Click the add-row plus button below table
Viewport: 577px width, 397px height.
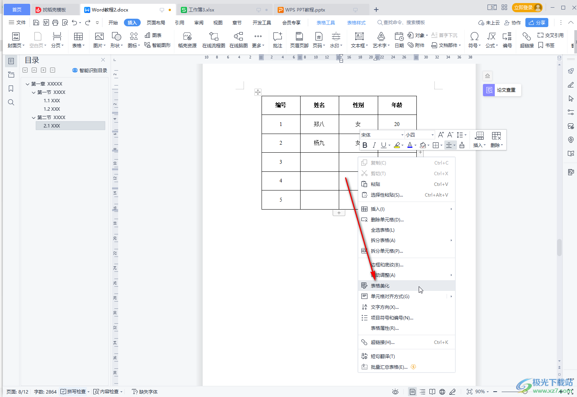click(339, 213)
